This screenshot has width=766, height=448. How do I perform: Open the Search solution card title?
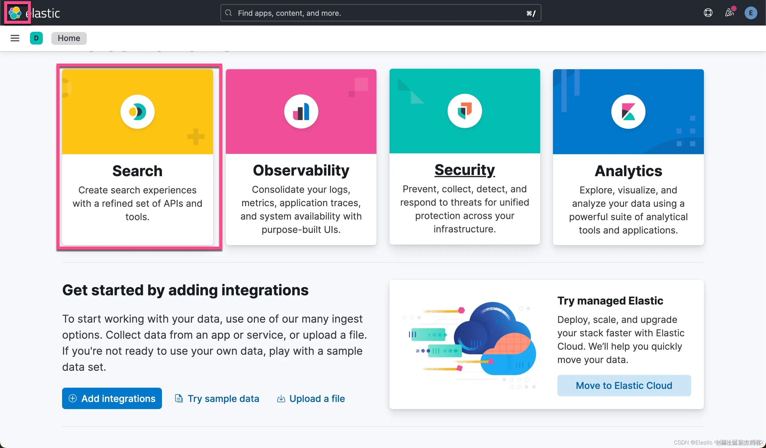(137, 171)
